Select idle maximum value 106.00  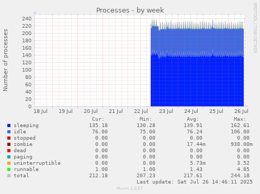240,132
